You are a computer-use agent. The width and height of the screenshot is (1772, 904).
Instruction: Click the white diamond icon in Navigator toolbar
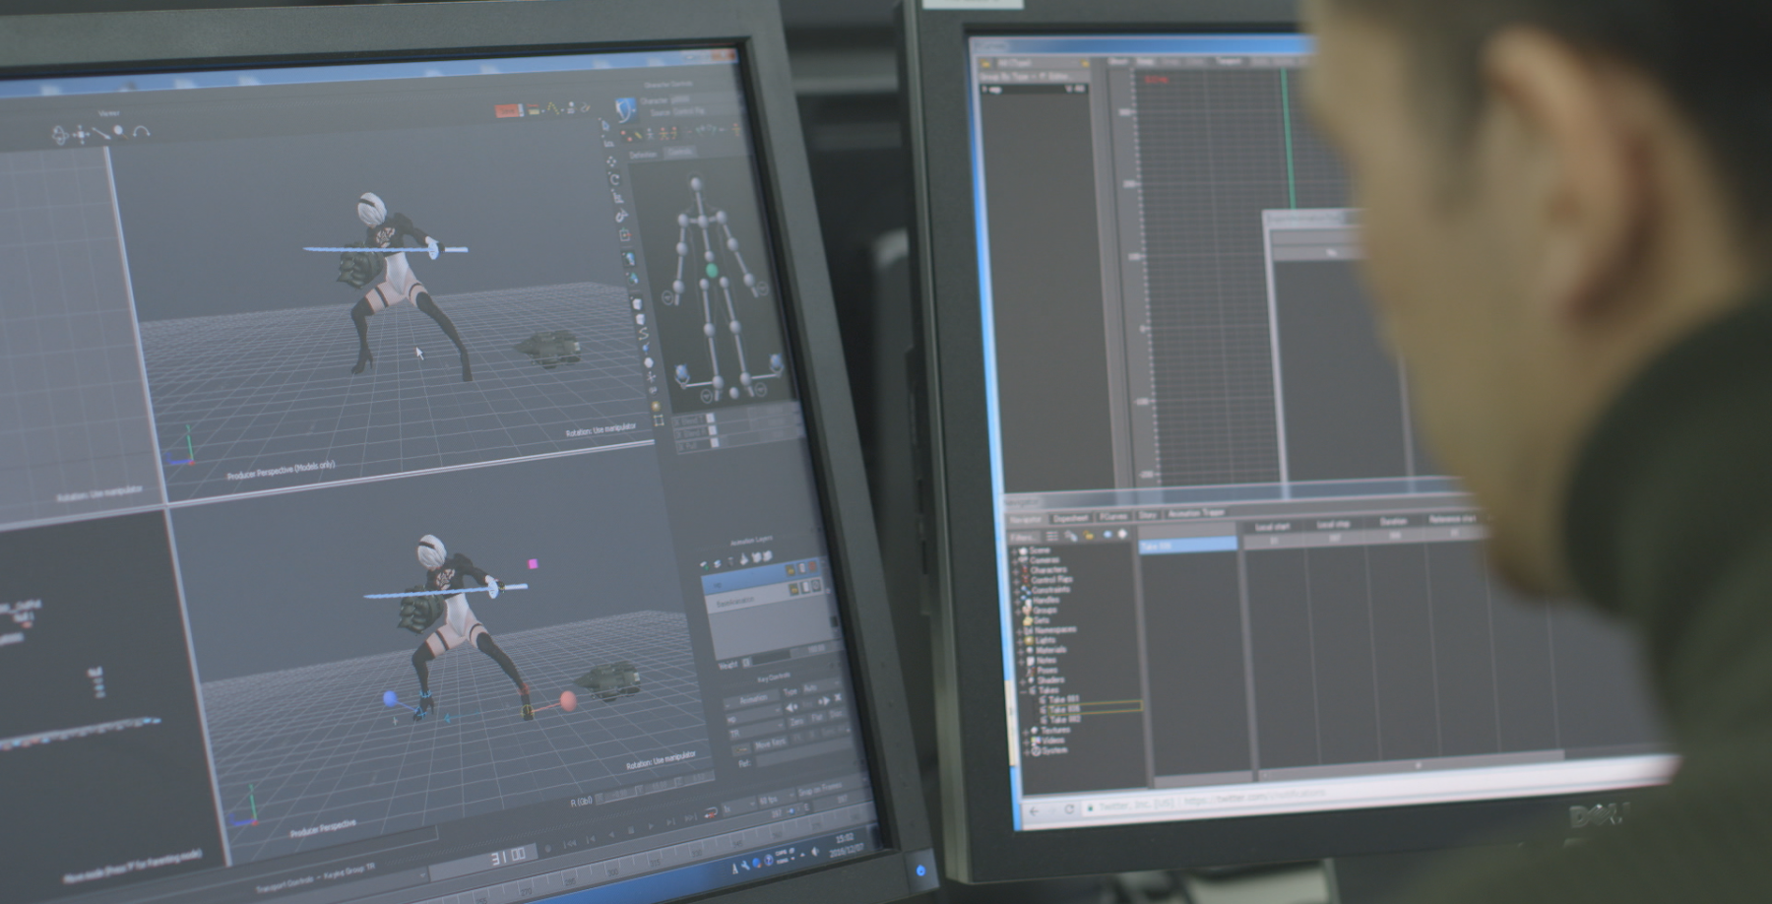[1122, 534]
